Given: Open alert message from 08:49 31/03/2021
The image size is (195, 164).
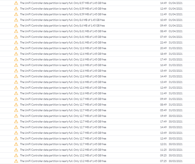Looking at the screenshot, I should (x=63, y=104).
